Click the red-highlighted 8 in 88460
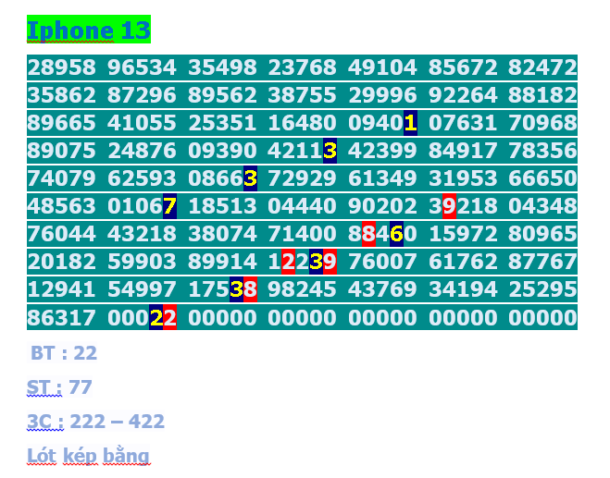 pos(368,234)
